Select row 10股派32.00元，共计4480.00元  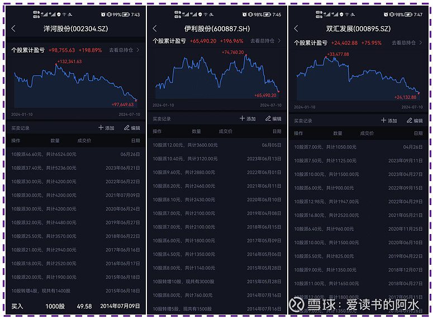pos(75,222)
